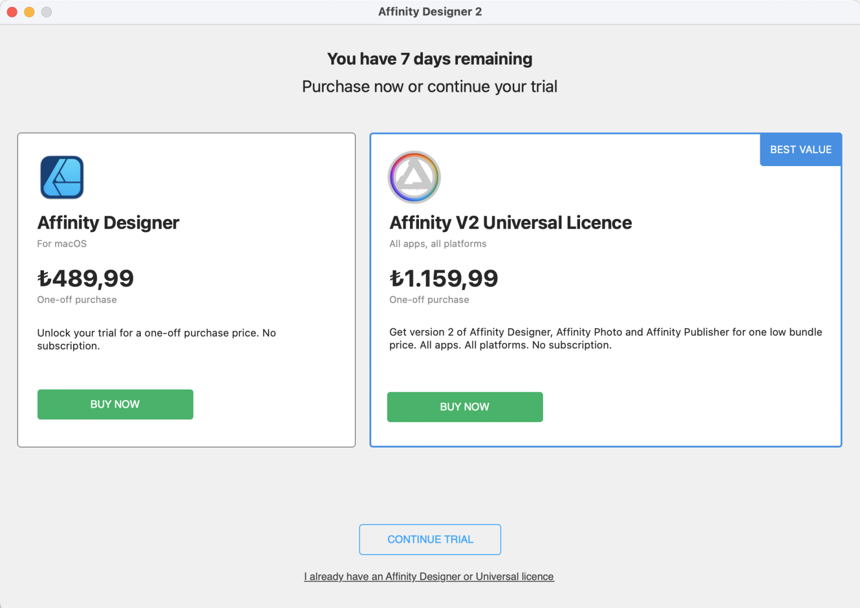Buy the Affinity V2 Universal Licence bundle

465,406
